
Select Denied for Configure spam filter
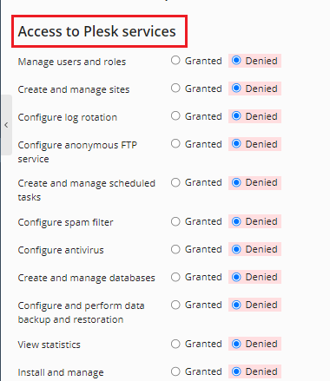point(236,221)
